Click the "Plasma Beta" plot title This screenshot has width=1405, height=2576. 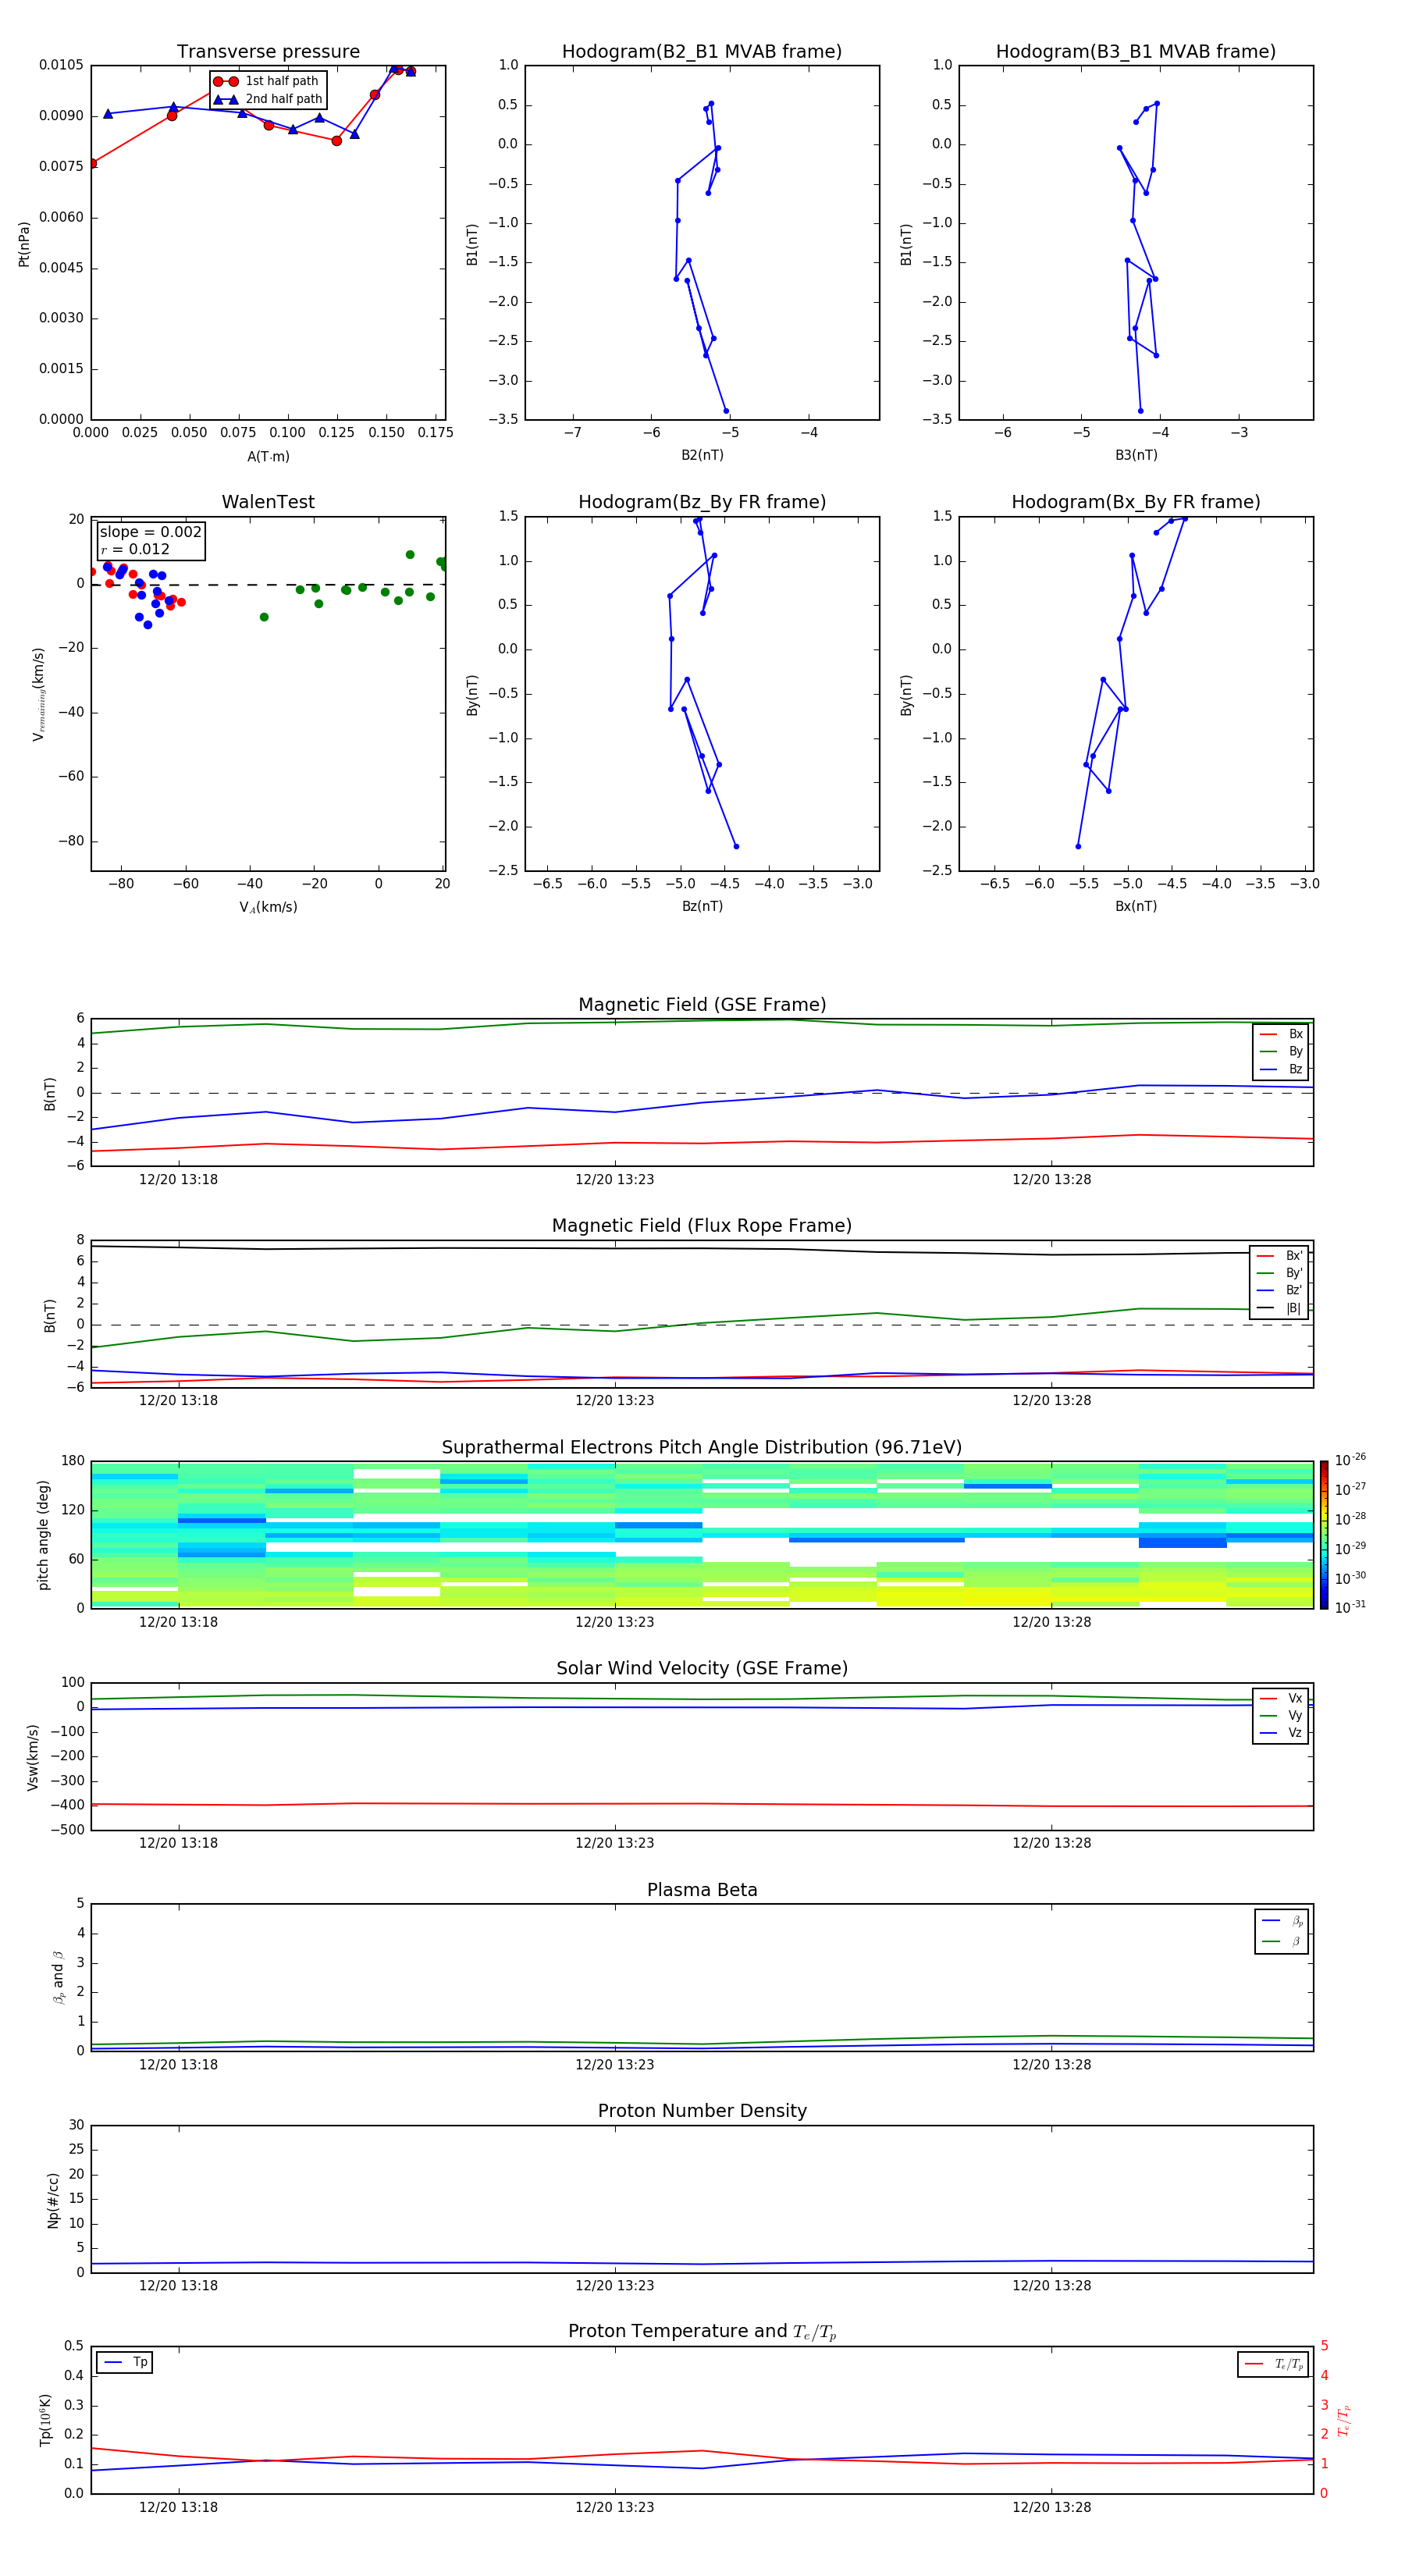point(702,1891)
